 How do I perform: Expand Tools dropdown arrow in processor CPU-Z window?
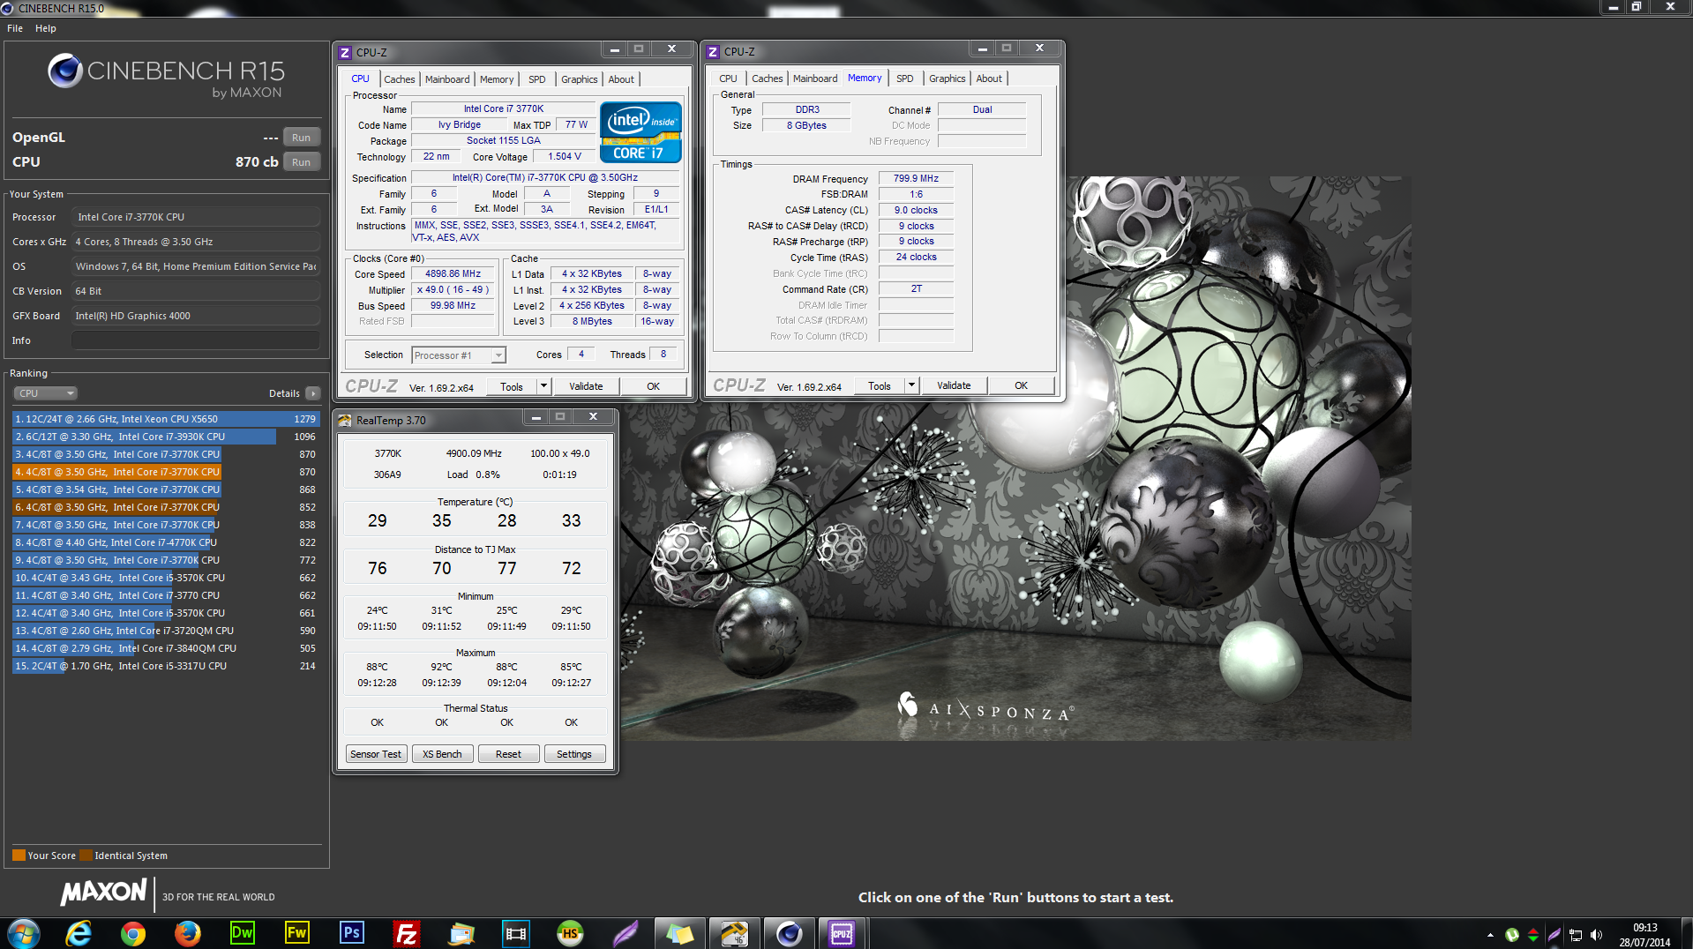tap(543, 387)
